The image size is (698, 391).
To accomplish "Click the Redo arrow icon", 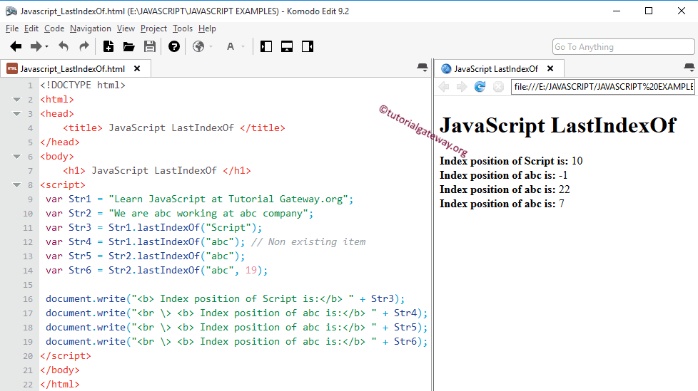I will coord(84,47).
